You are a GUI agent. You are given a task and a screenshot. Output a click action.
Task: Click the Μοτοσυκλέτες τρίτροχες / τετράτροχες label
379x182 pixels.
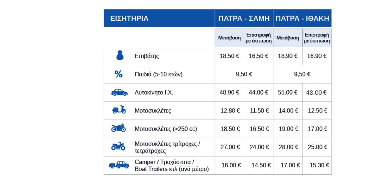tap(168, 147)
